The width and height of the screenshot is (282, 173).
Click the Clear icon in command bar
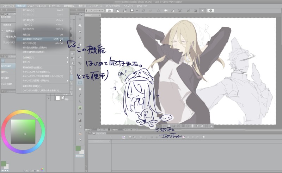pos(159,11)
